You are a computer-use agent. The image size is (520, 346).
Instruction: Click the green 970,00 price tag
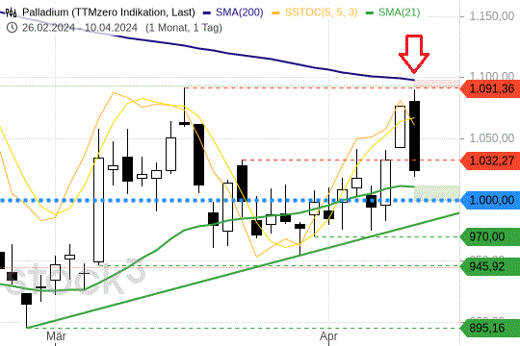[490, 236]
